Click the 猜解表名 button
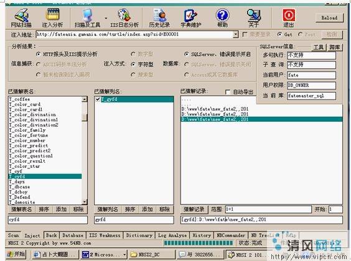The width and height of the screenshot is (351, 261). click(22, 209)
